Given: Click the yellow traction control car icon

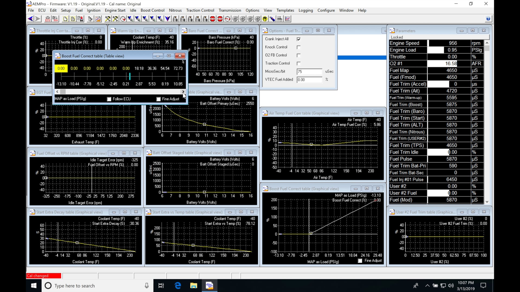Looking at the screenshot, I should click(265, 19).
